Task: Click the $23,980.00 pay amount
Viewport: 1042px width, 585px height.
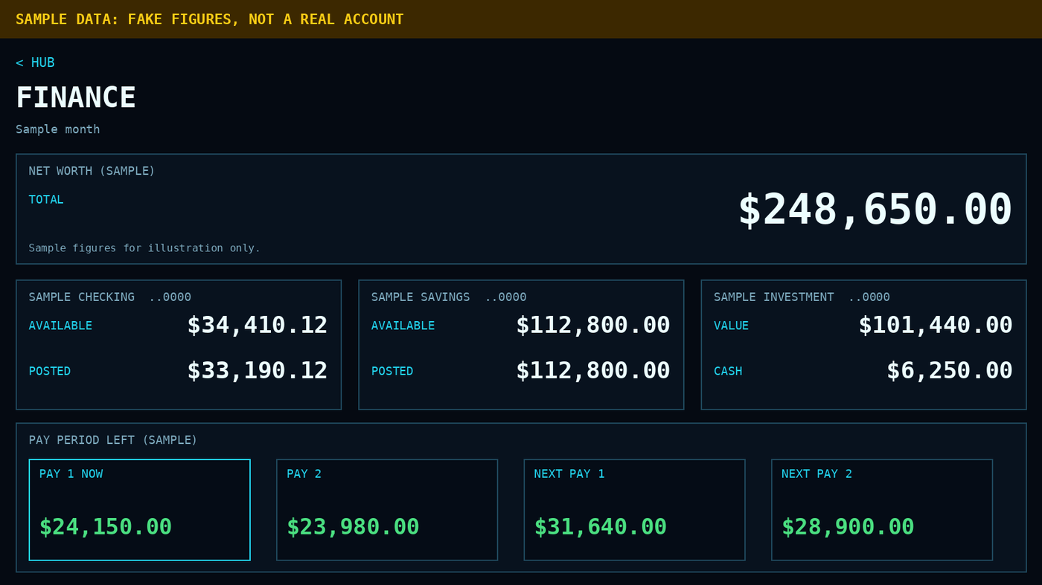Action: [354, 527]
